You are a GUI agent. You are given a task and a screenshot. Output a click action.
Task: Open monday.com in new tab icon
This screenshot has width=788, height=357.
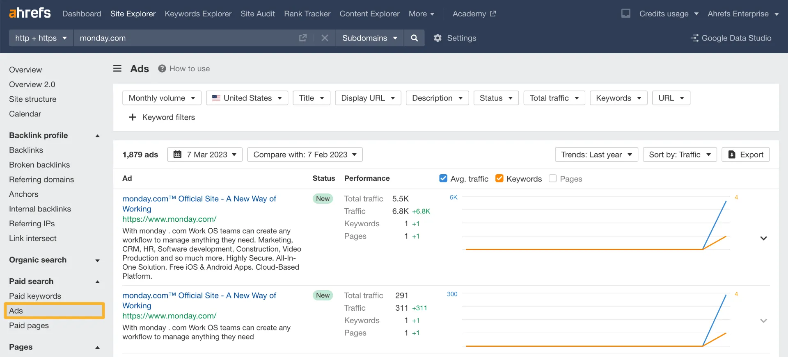click(303, 38)
